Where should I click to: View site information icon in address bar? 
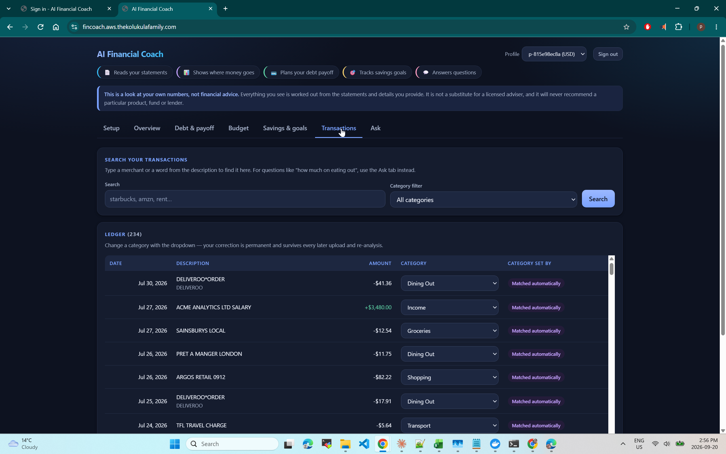74,27
